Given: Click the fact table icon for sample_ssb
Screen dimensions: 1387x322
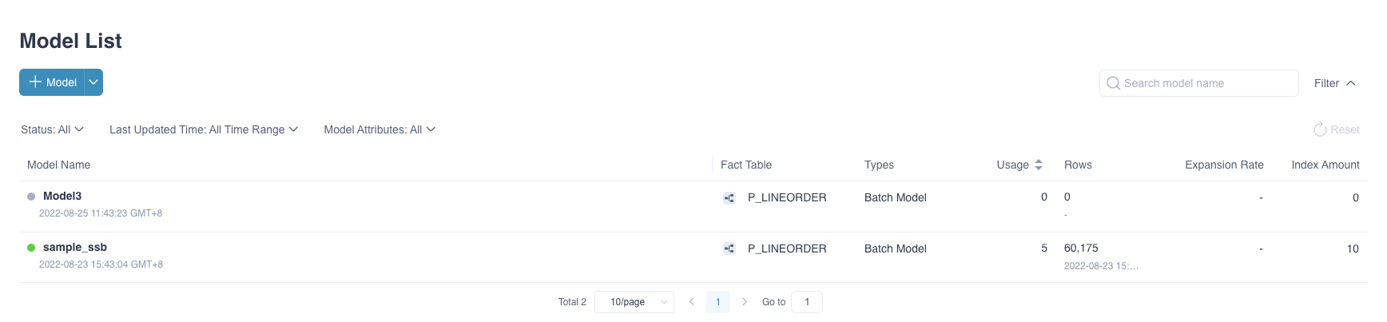Looking at the screenshot, I should click(729, 248).
